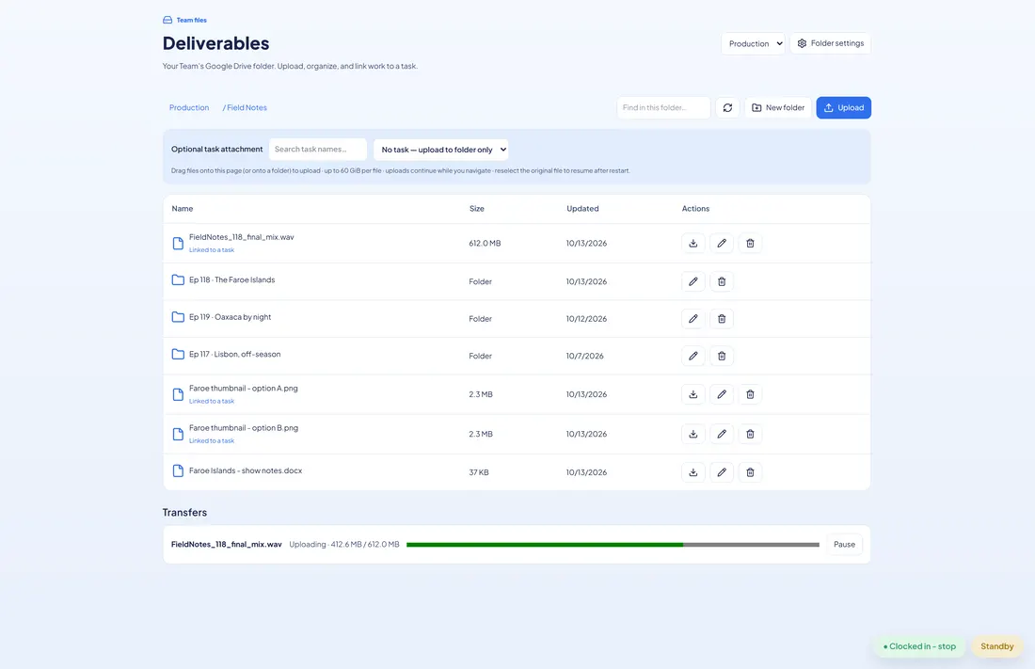This screenshot has width=1035, height=669.
Task: Click the 10/7/2026 updated date
Action: click(x=584, y=356)
